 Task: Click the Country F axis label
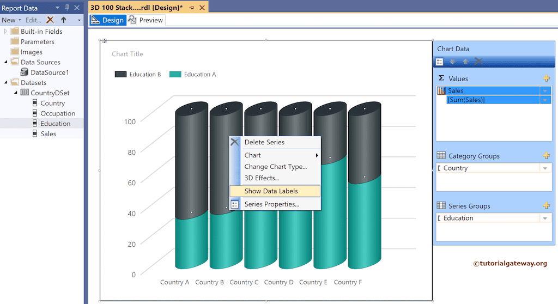348,282
